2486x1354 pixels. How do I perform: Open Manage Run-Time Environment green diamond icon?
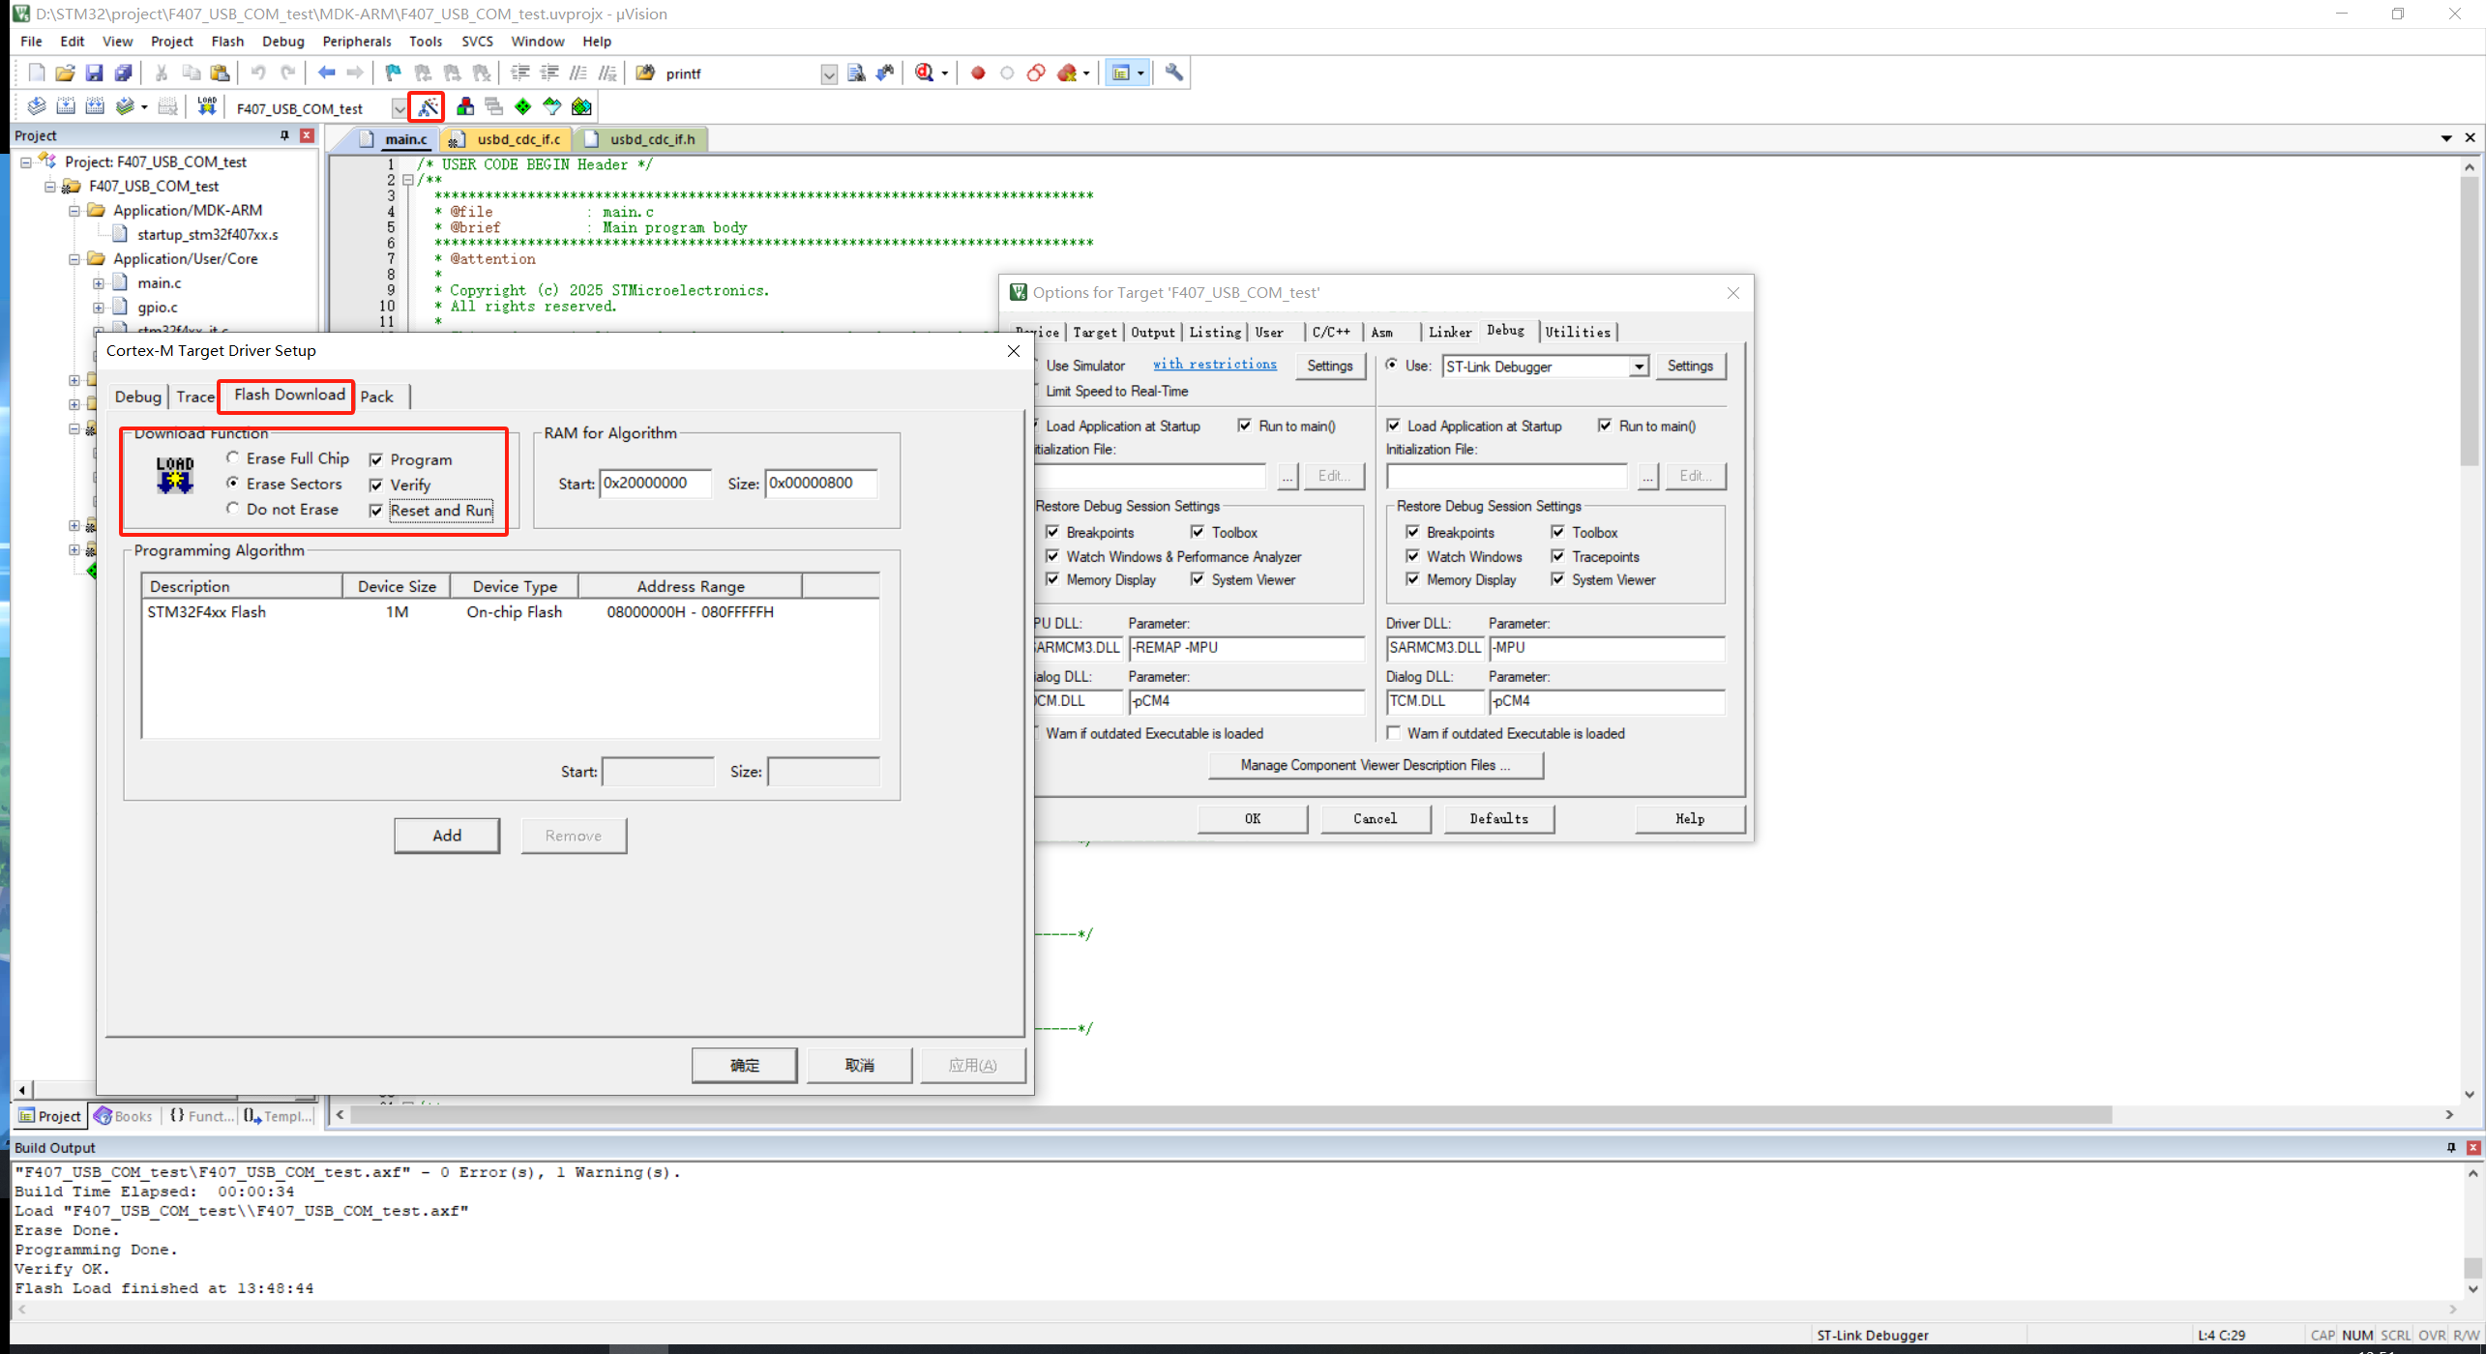[x=523, y=106]
